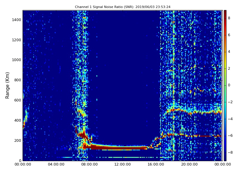Click the colorbar label −2
The height and width of the screenshot is (178, 238).
[x=230, y=102]
